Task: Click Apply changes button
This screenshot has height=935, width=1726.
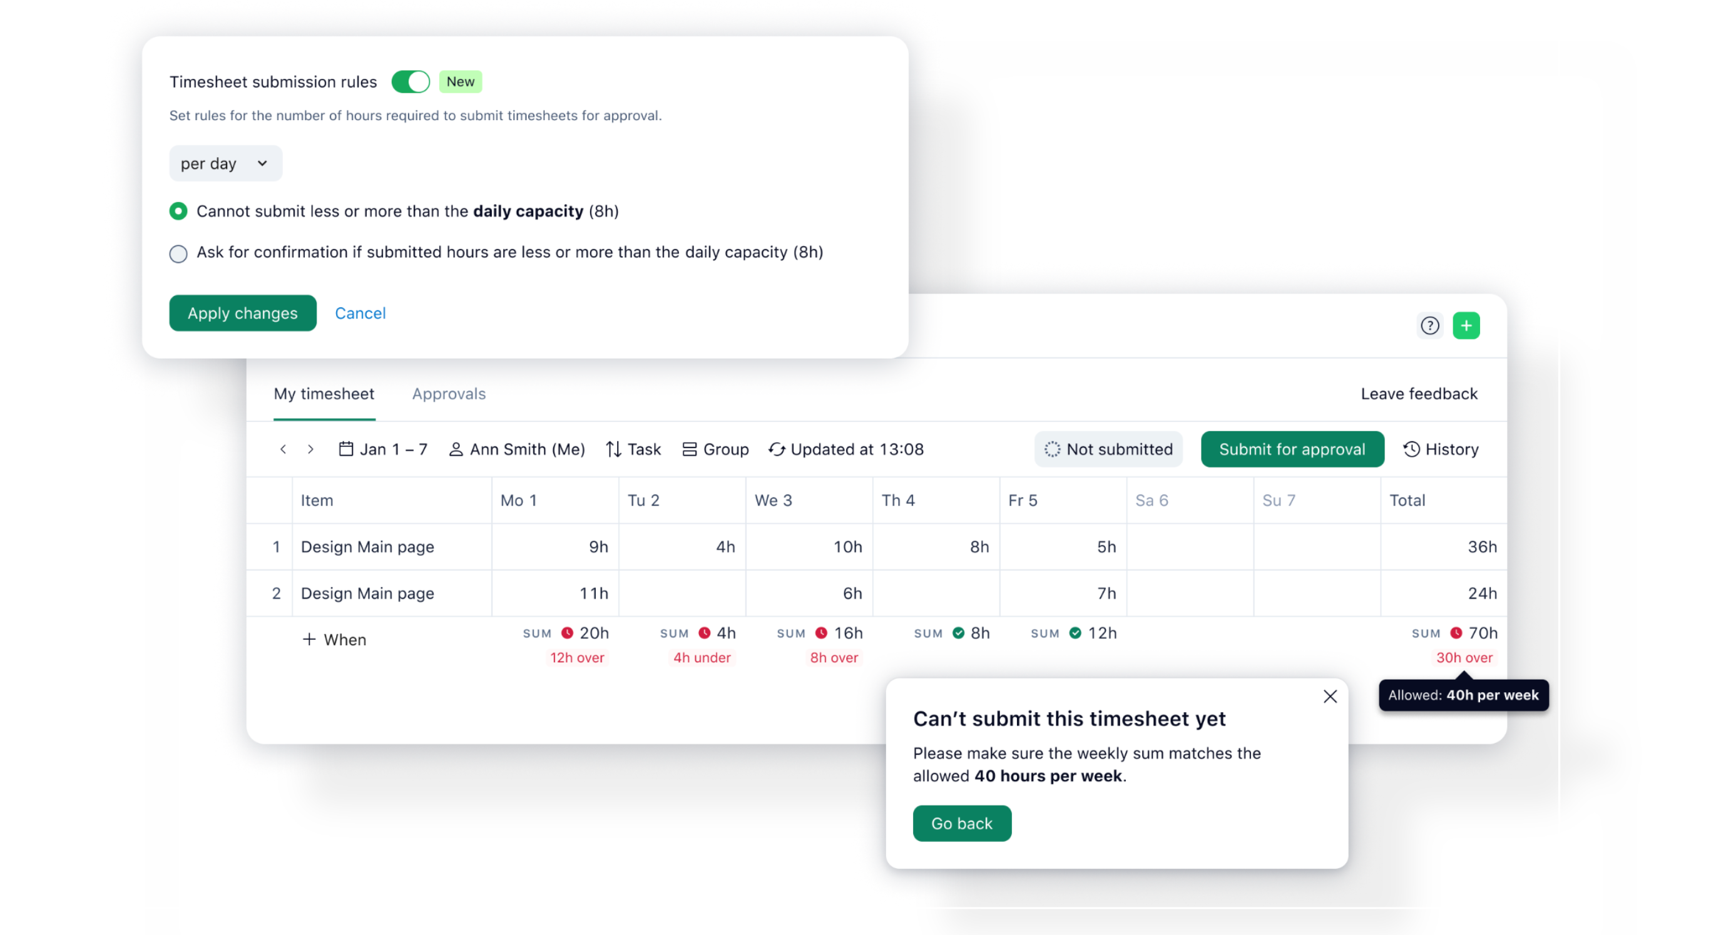Action: point(243,313)
